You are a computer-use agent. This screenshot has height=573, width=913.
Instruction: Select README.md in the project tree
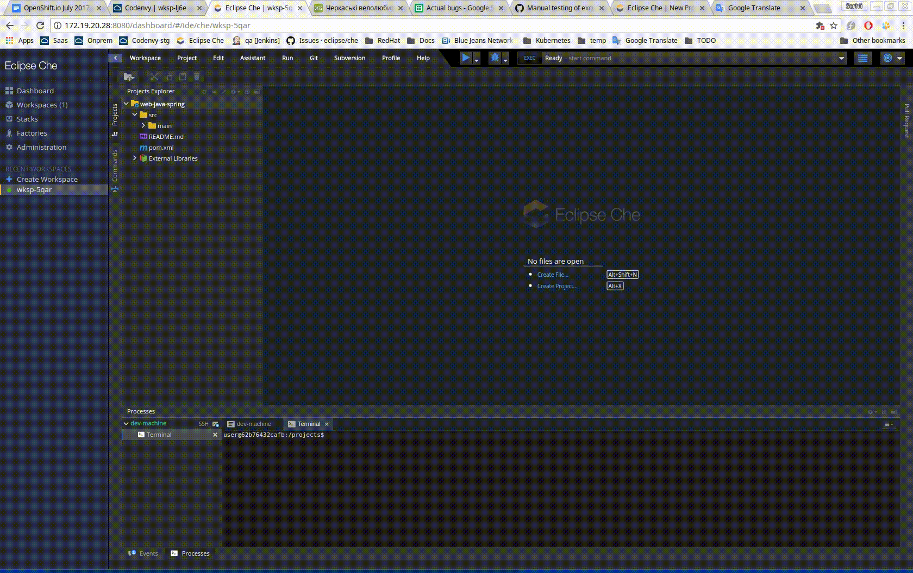pyautogui.click(x=166, y=137)
